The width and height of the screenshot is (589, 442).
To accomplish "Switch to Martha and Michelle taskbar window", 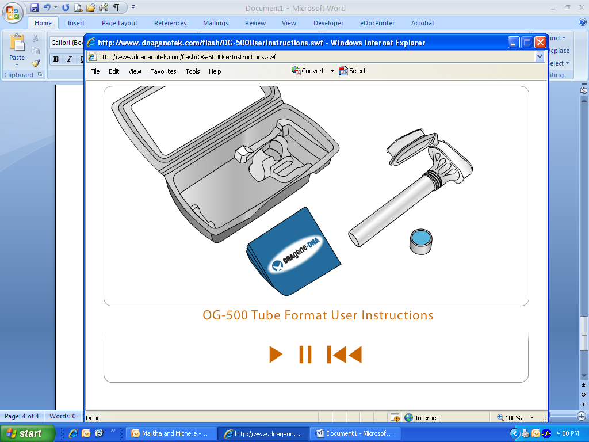I will [x=173, y=433].
